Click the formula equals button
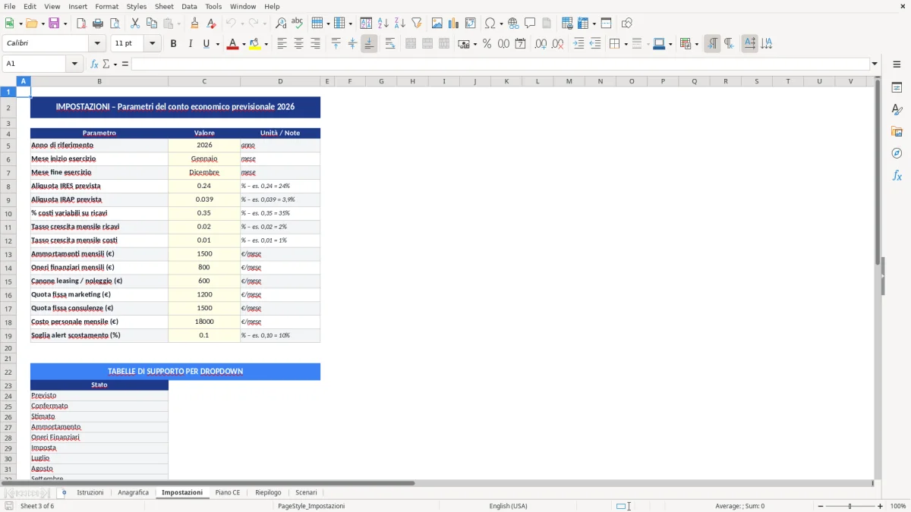Screen dimensions: 911x512 coord(125,64)
